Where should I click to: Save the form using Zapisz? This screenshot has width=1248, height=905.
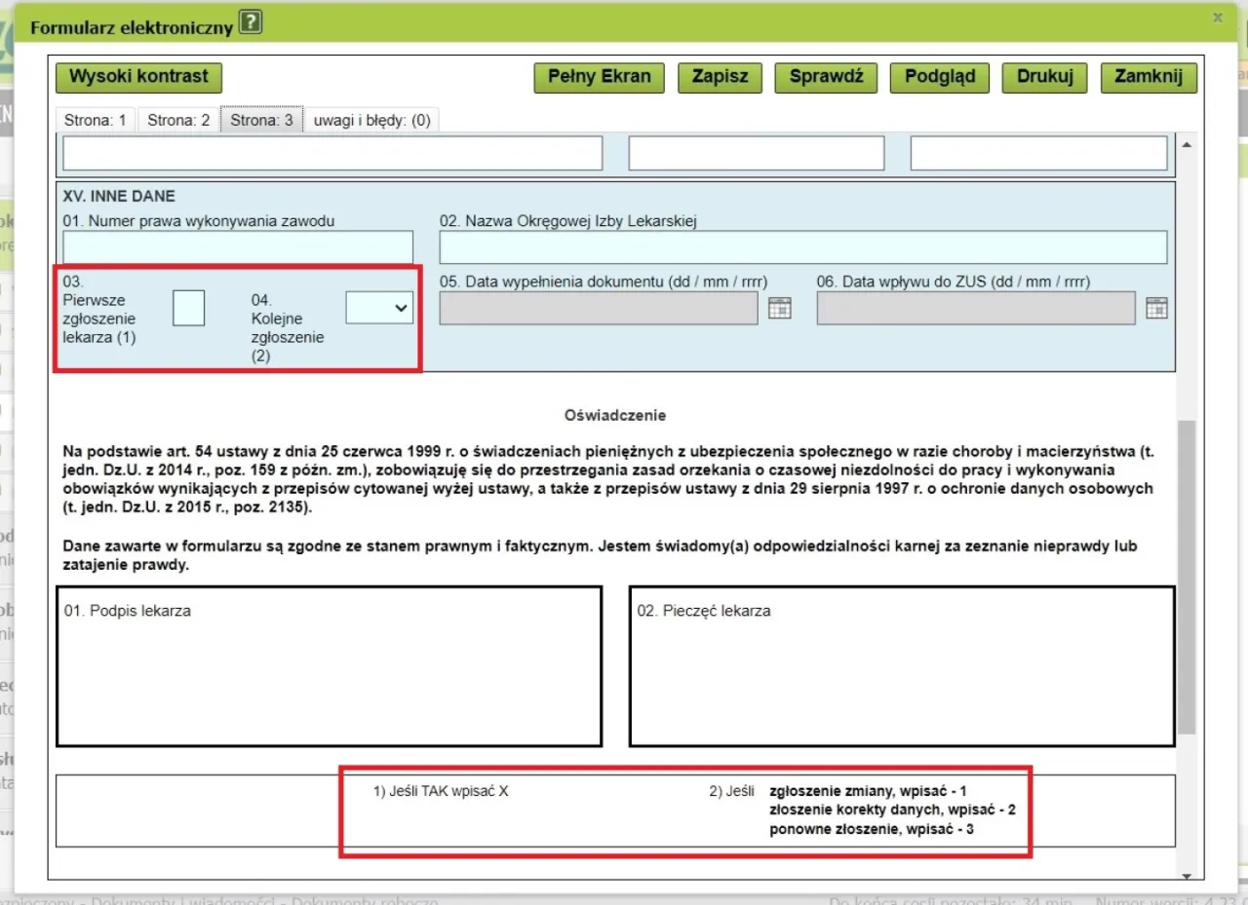point(720,77)
